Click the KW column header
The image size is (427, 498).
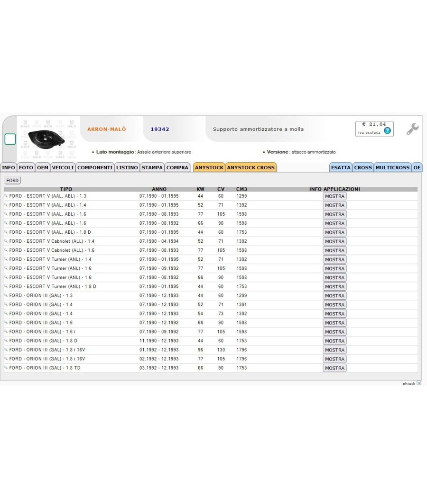pyautogui.click(x=201, y=189)
